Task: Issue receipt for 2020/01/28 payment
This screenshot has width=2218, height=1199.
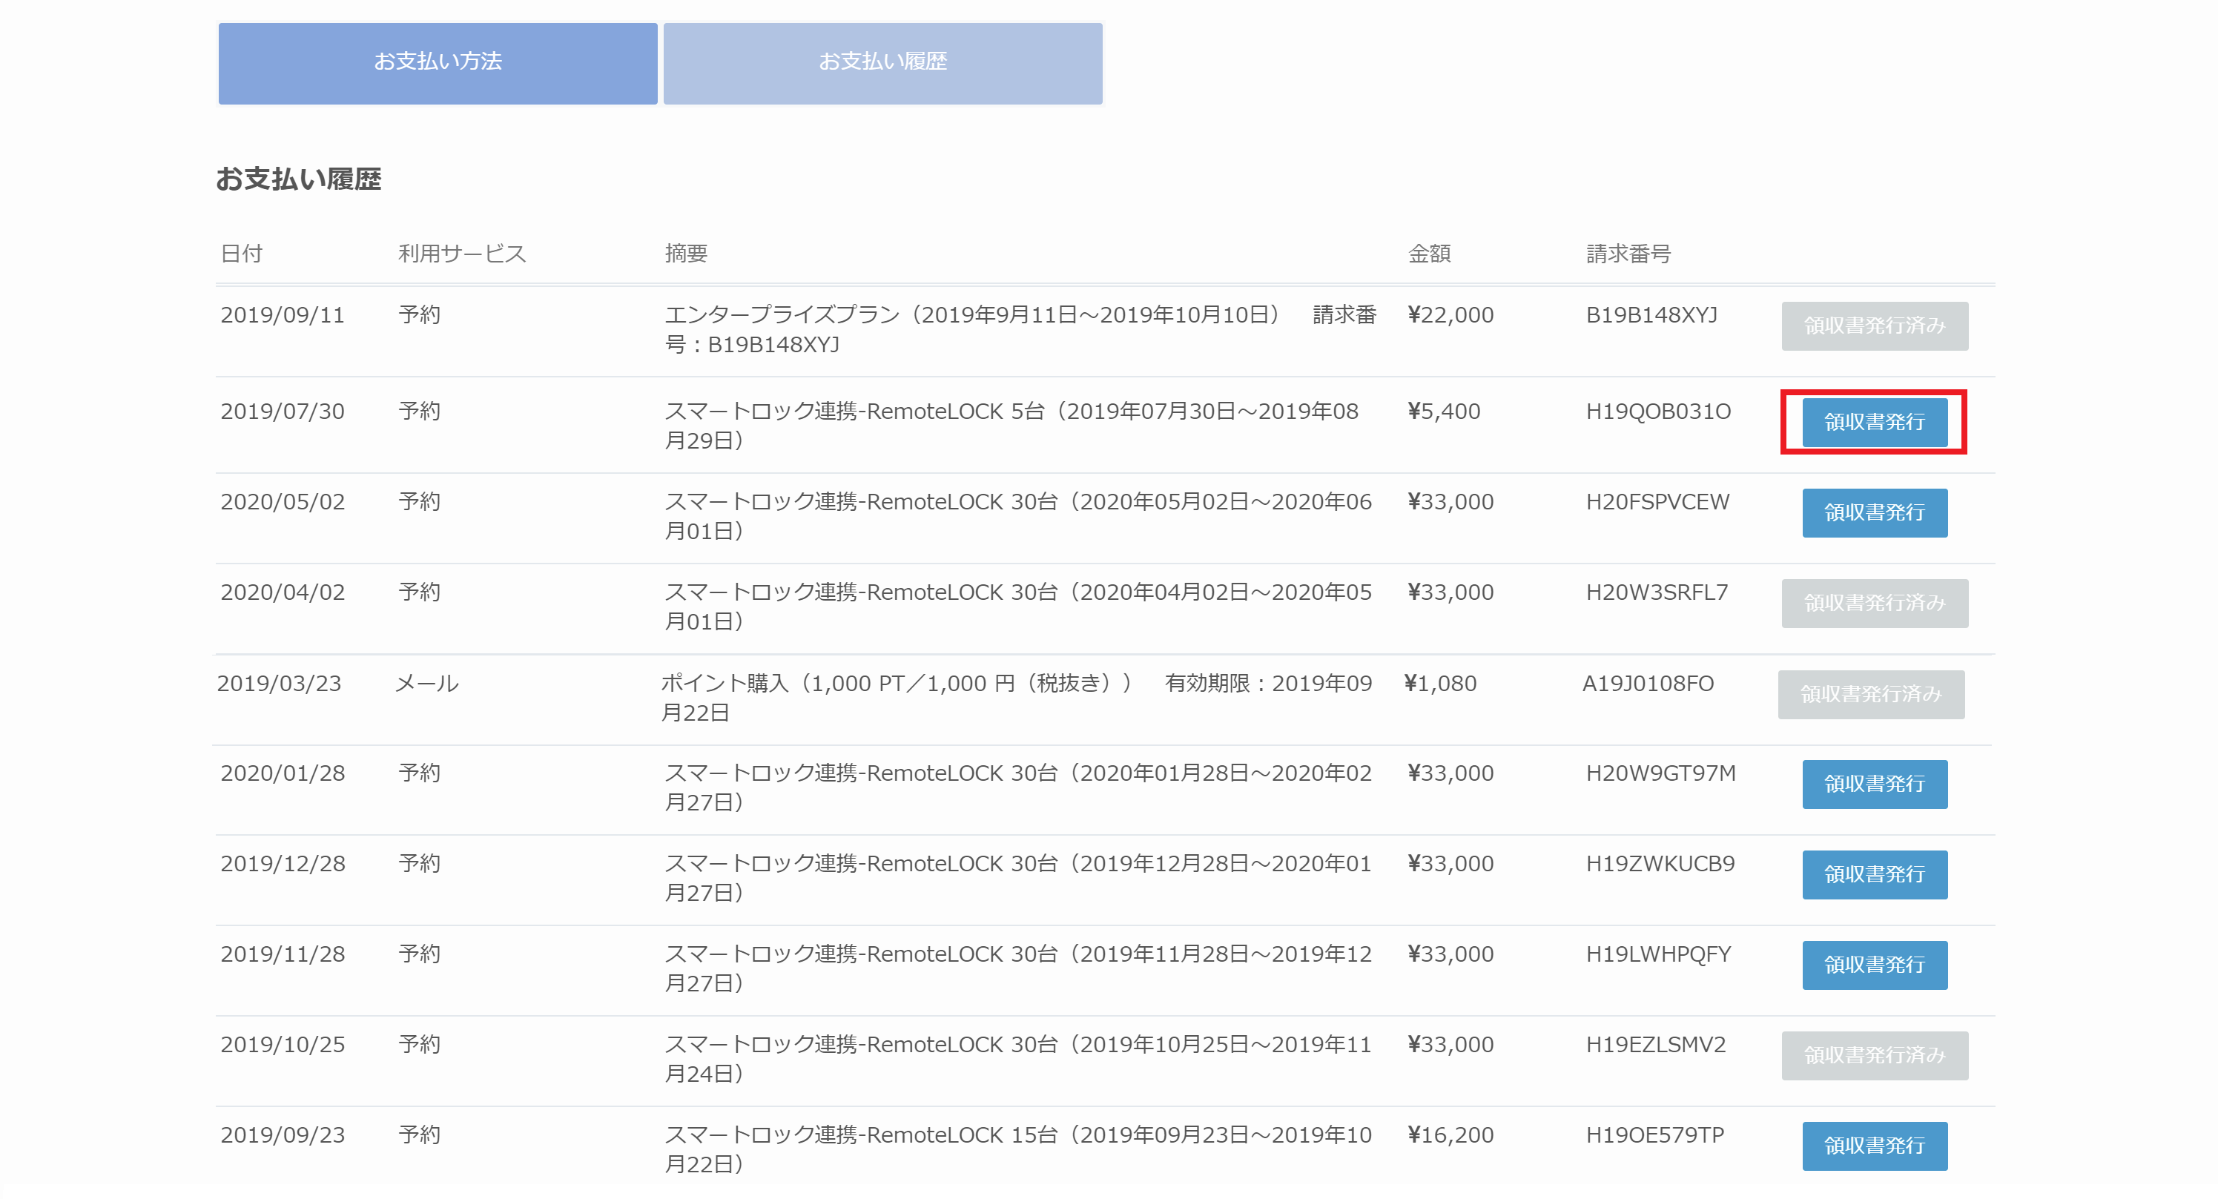Action: [x=1874, y=783]
